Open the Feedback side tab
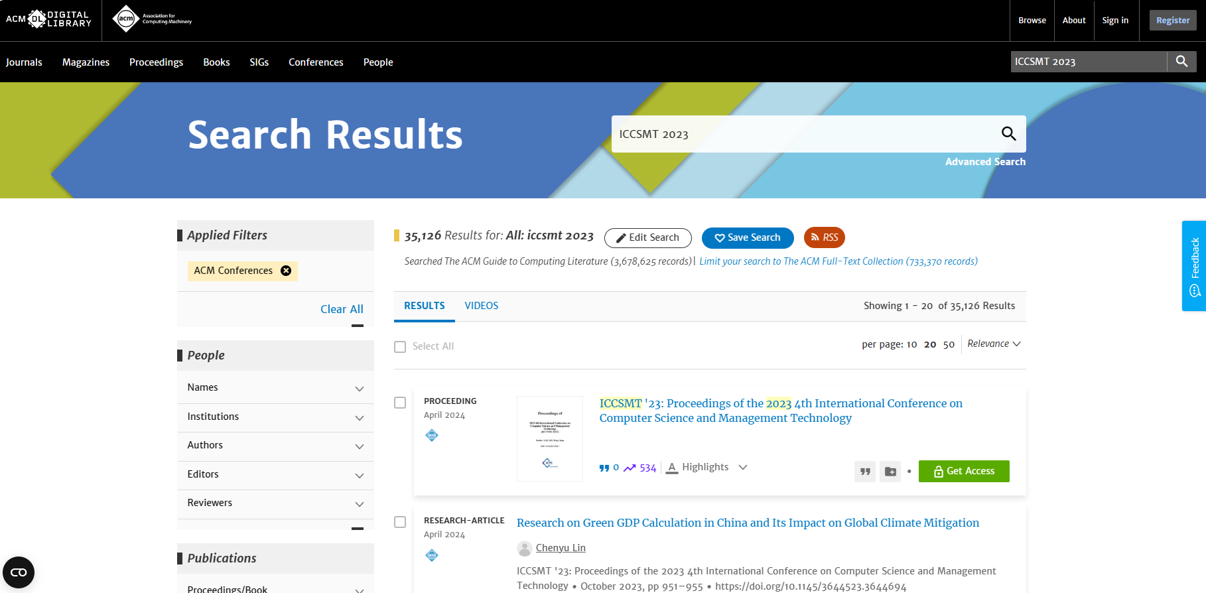Image resolution: width=1206 pixels, height=593 pixels. click(1194, 266)
